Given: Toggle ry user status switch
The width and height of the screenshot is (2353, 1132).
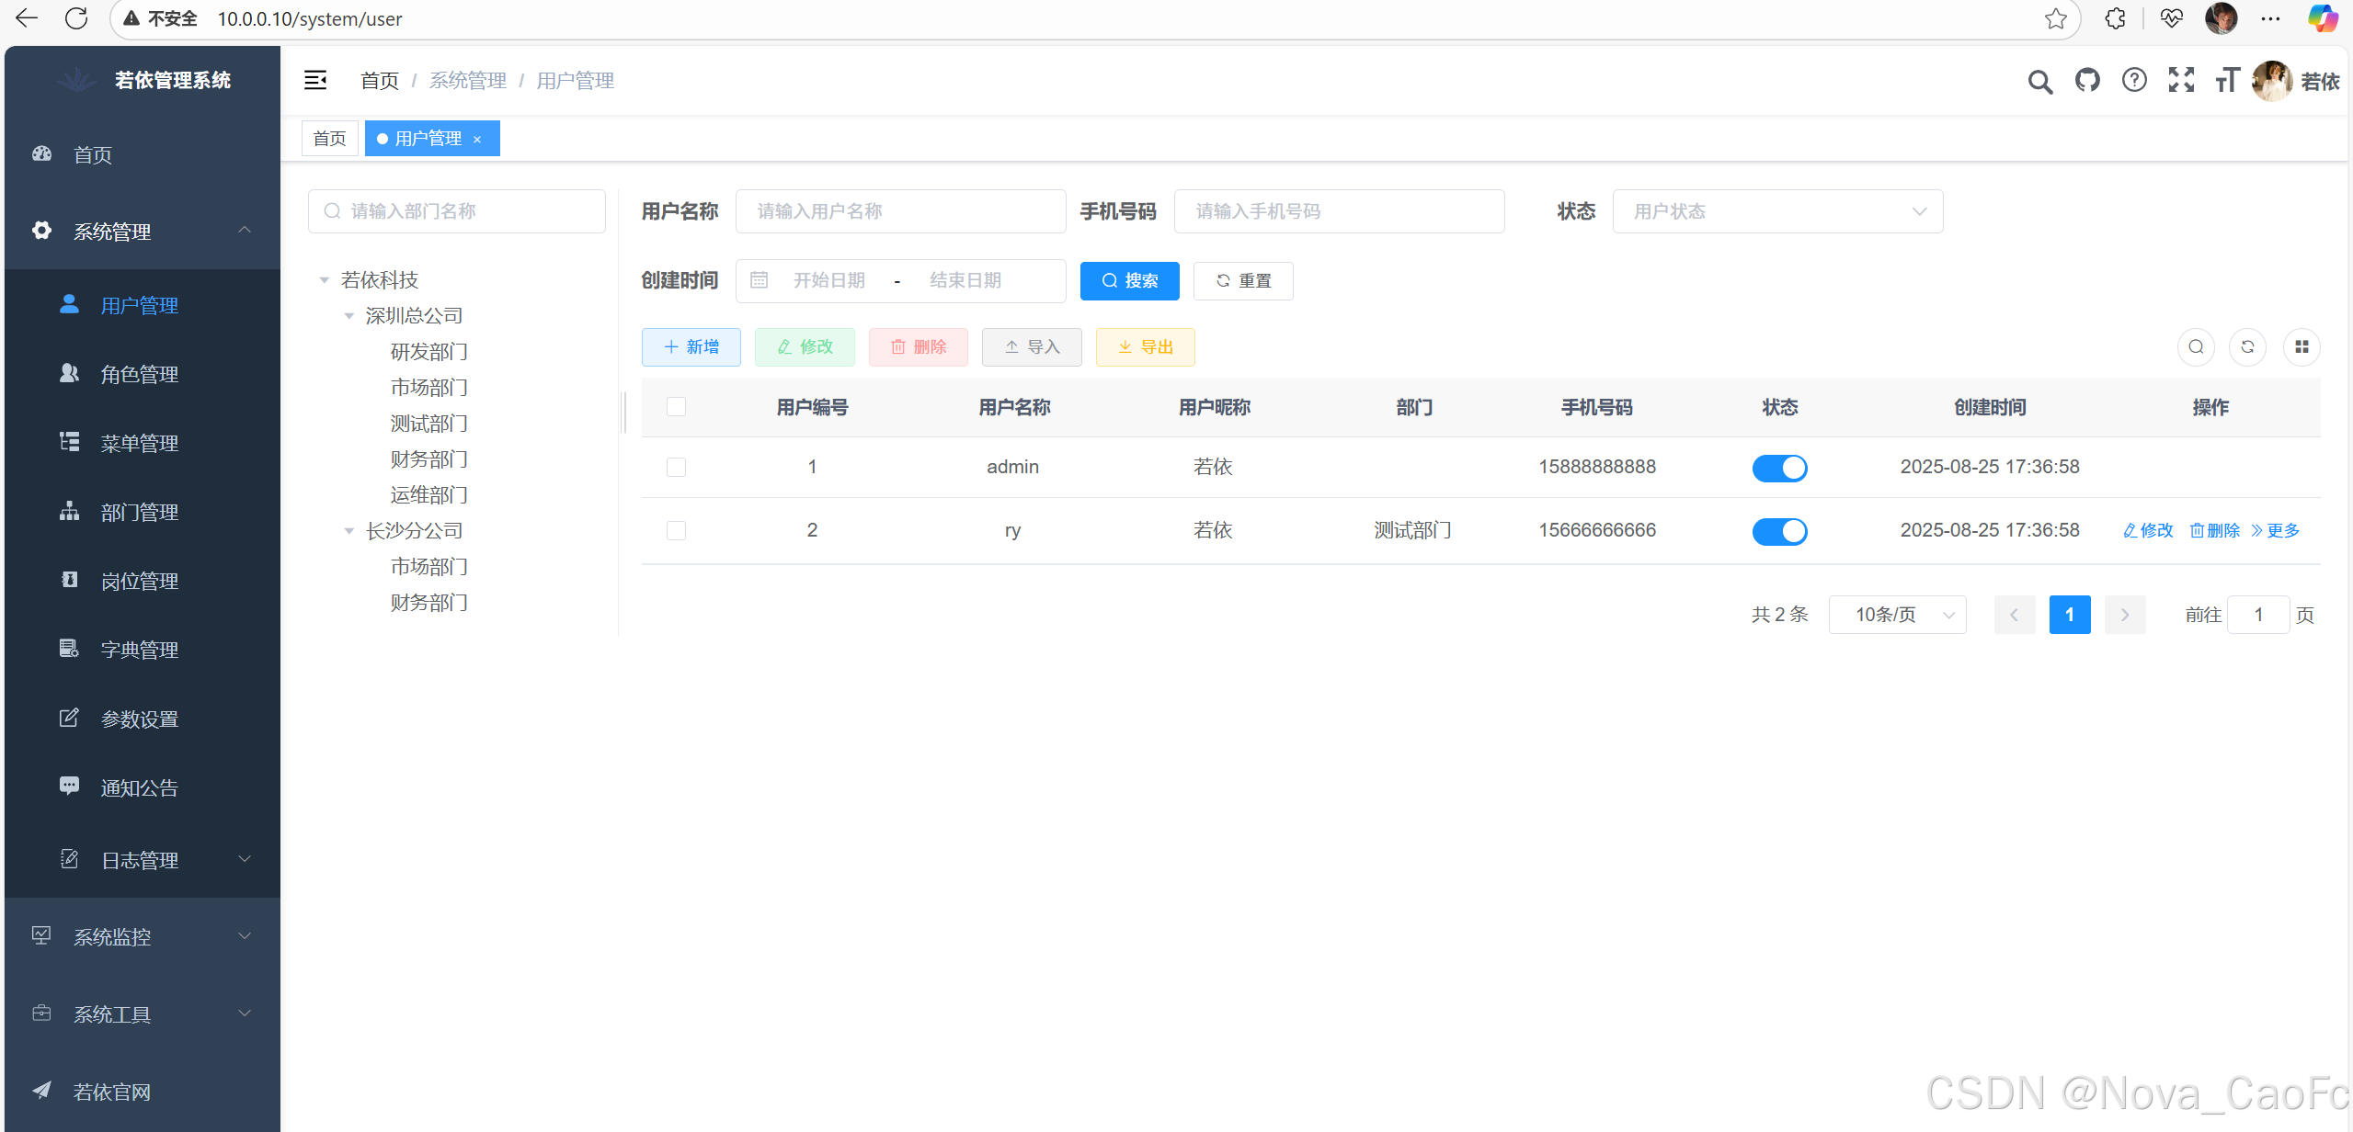Looking at the screenshot, I should pyautogui.click(x=1779, y=531).
